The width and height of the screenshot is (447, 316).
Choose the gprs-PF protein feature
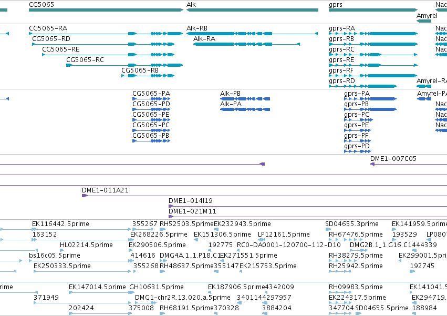pos(358,141)
